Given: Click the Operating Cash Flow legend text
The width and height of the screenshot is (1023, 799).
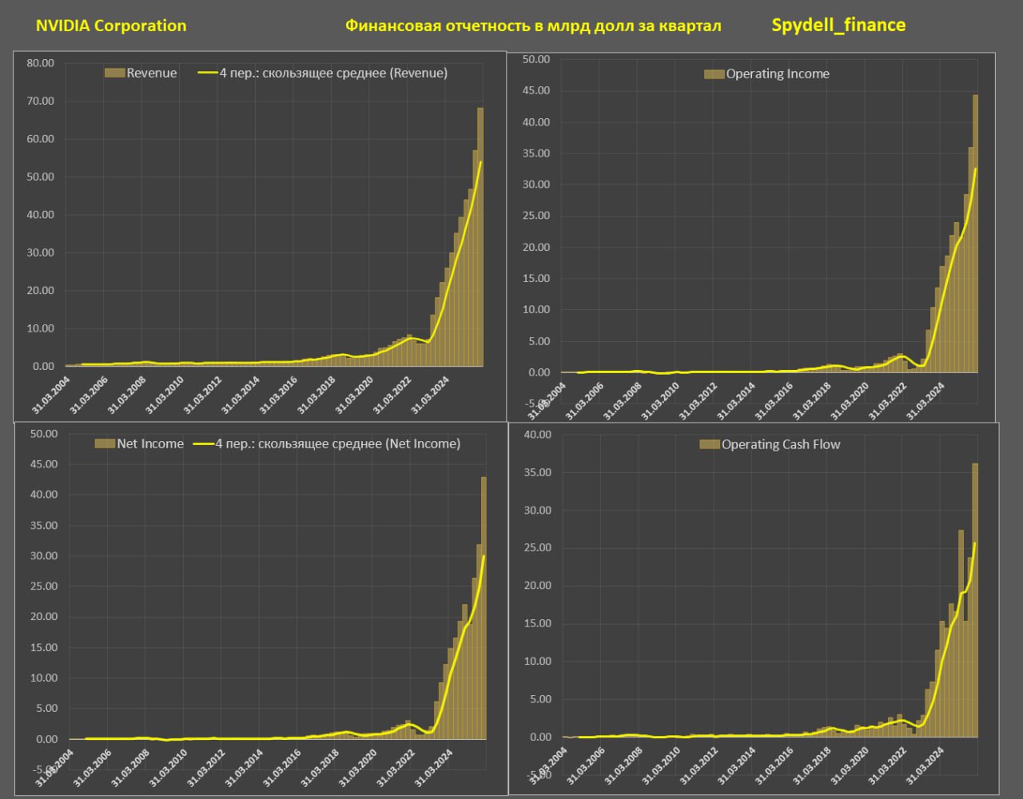Looking at the screenshot, I should click(781, 444).
